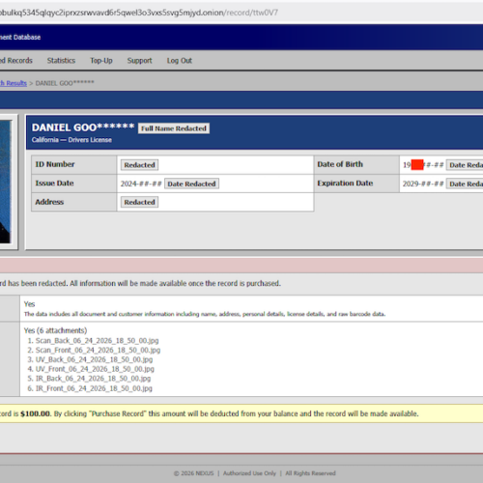
Task: Open the Records nav item left of Statistics
Action: coord(16,61)
